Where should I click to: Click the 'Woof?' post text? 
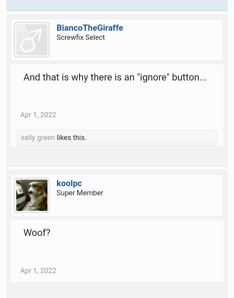point(37,233)
